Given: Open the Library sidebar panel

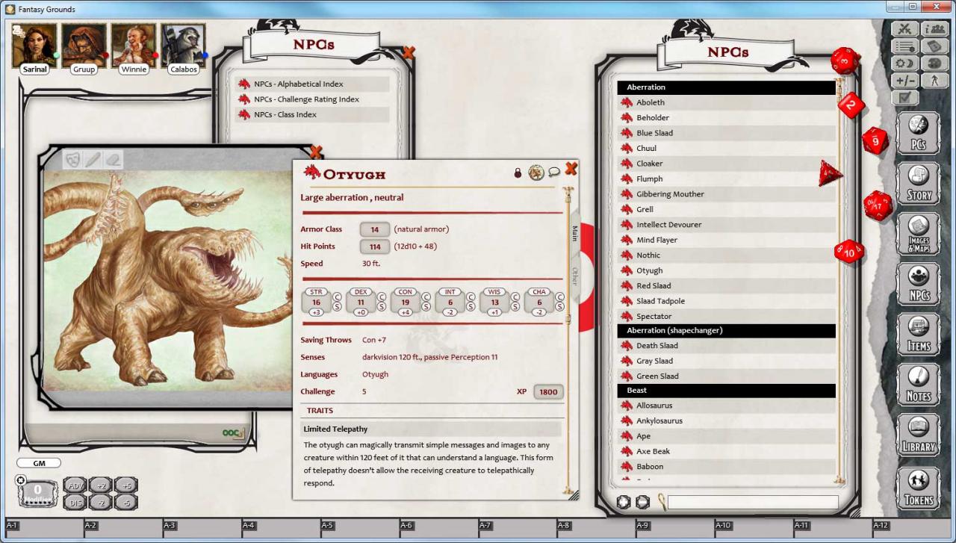Looking at the screenshot, I should 918,434.
